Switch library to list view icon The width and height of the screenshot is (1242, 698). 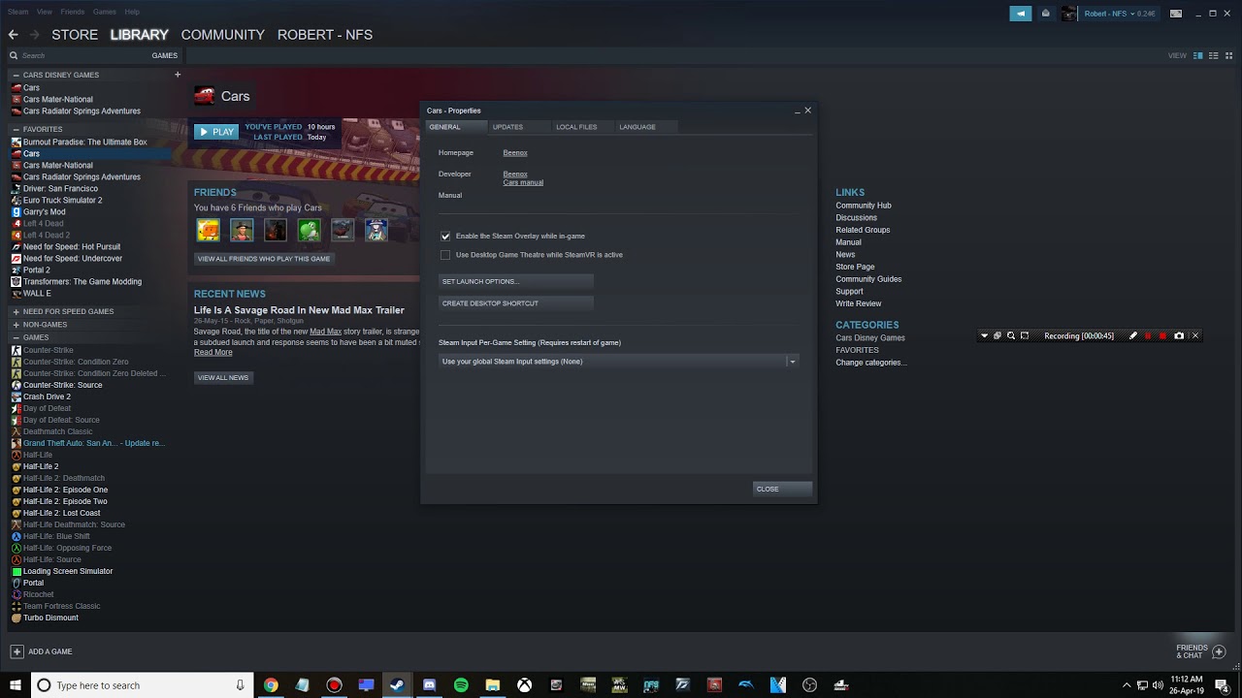coord(1214,55)
